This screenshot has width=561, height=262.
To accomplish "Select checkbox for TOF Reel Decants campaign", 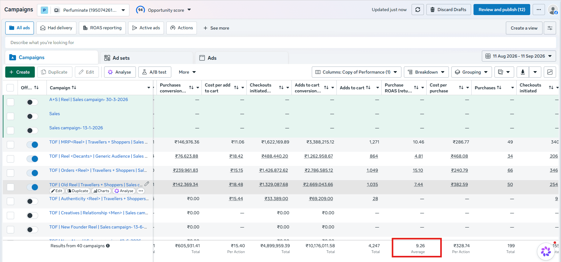I will tap(10, 159).
